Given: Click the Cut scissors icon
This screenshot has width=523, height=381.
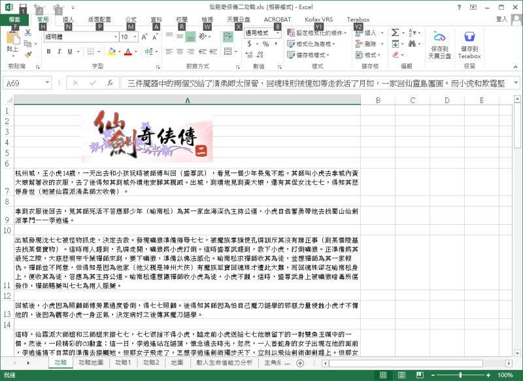Looking at the screenshot, I should click(x=28, y=33).
